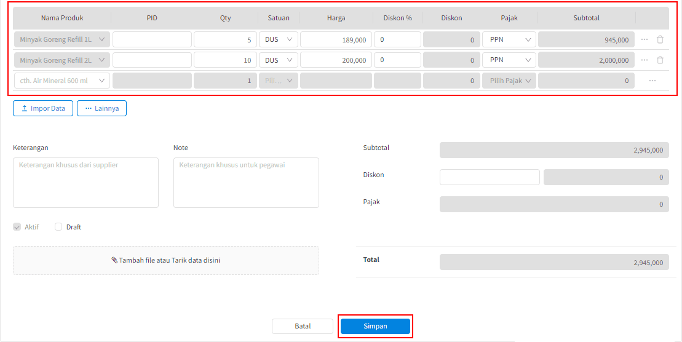Click the Impor Data button
The image size is (682, 342).
click(x=43, y=108)
